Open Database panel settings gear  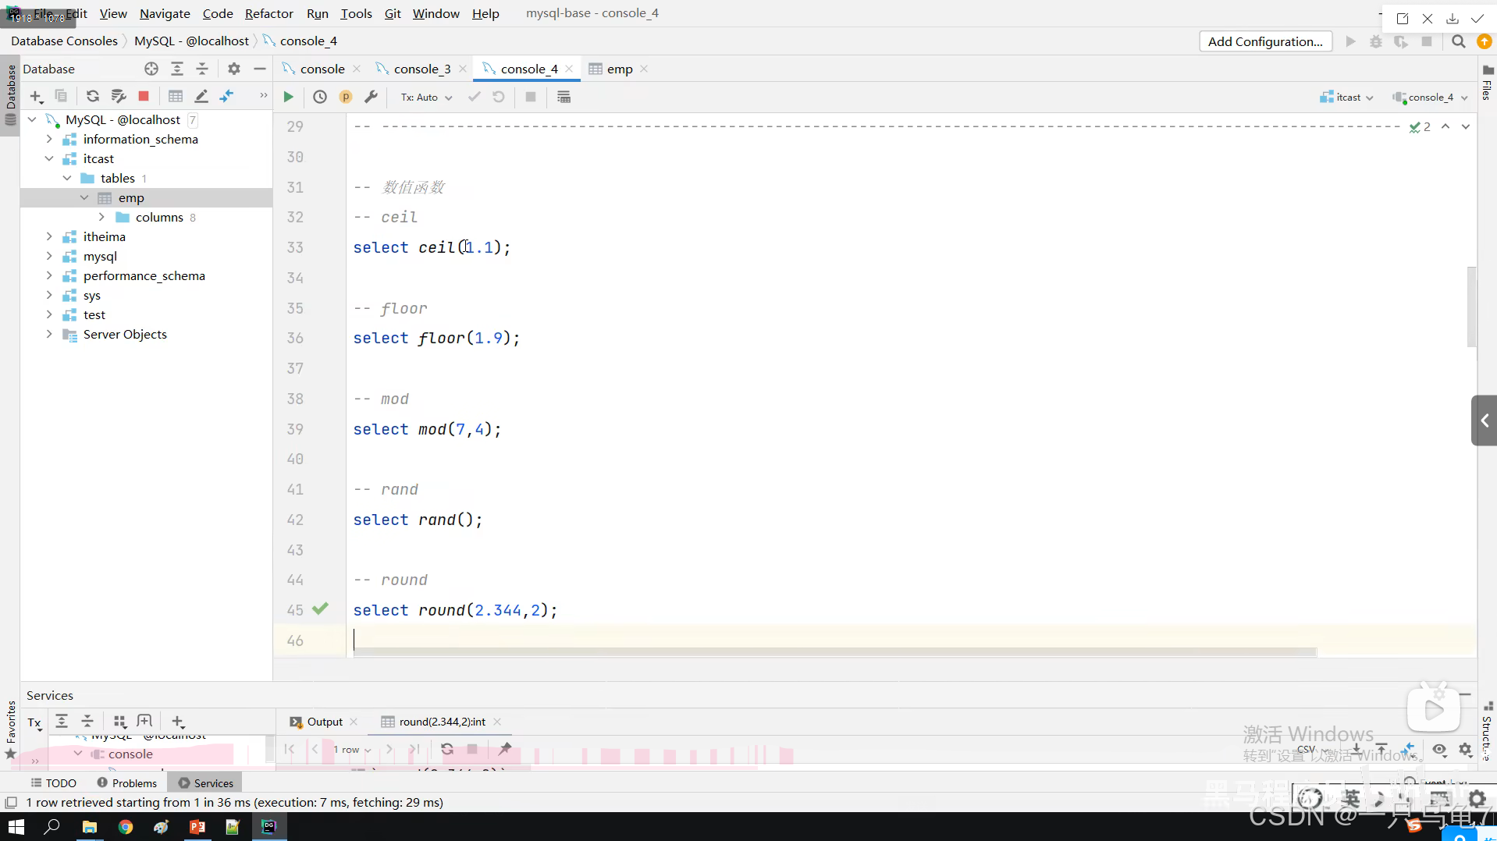(x=234, y=69)
